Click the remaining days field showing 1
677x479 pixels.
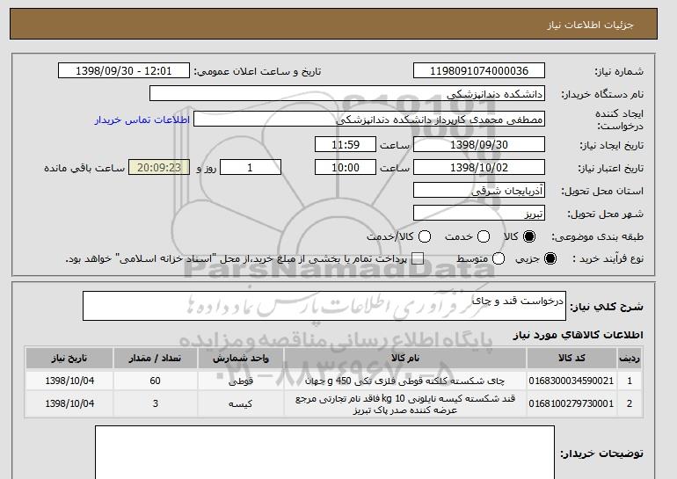251,168
